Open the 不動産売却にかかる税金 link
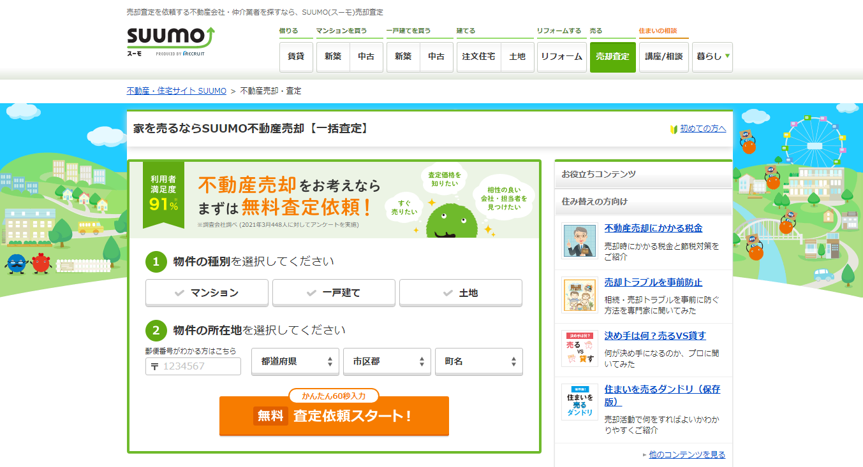863x467 pixels. pyautogui.click(x=653, y=228)
